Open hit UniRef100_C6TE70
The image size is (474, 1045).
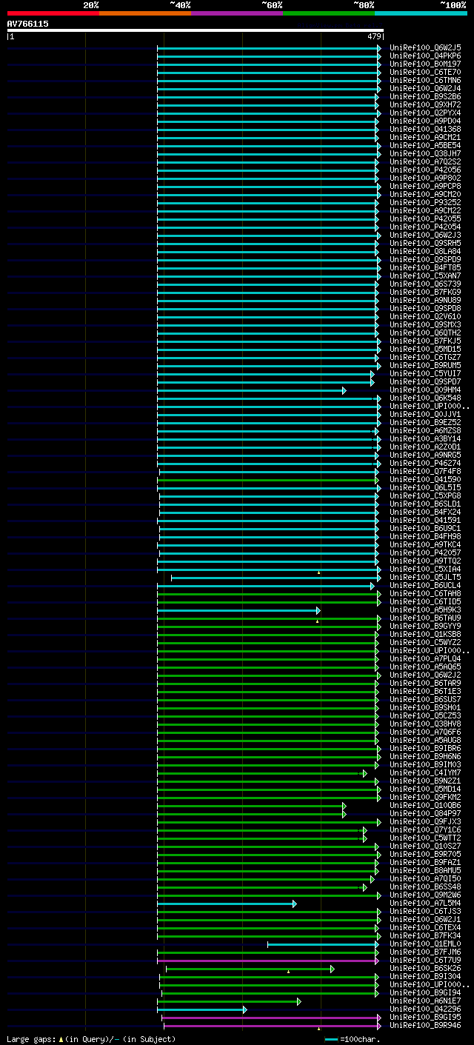pyautogui.click(x=425, y=73)
